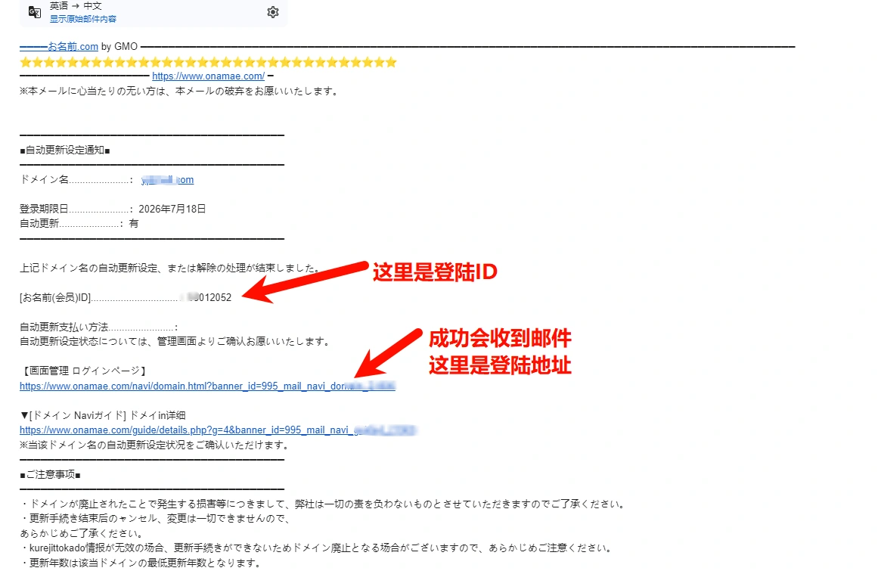This screenshot has width=878, height=571.
Task: Click the note starting kurejittokado情报が无效の场合
Action: pyautogui.click(x=317, y=548)
